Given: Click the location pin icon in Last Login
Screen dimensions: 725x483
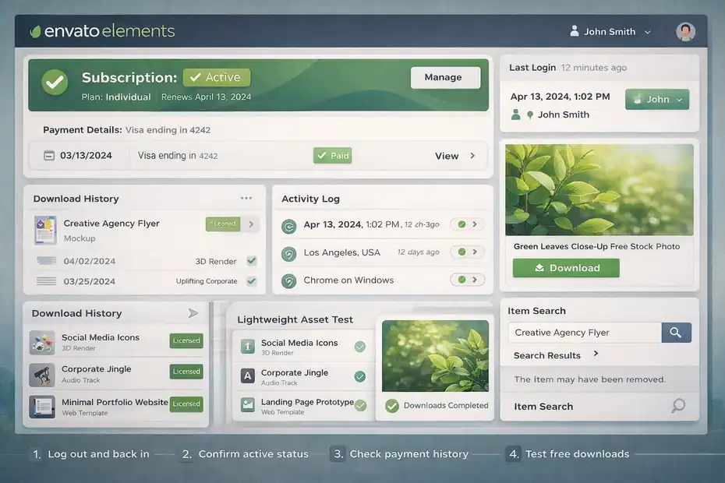Looking at the screenshot, I should coord(530,115).
